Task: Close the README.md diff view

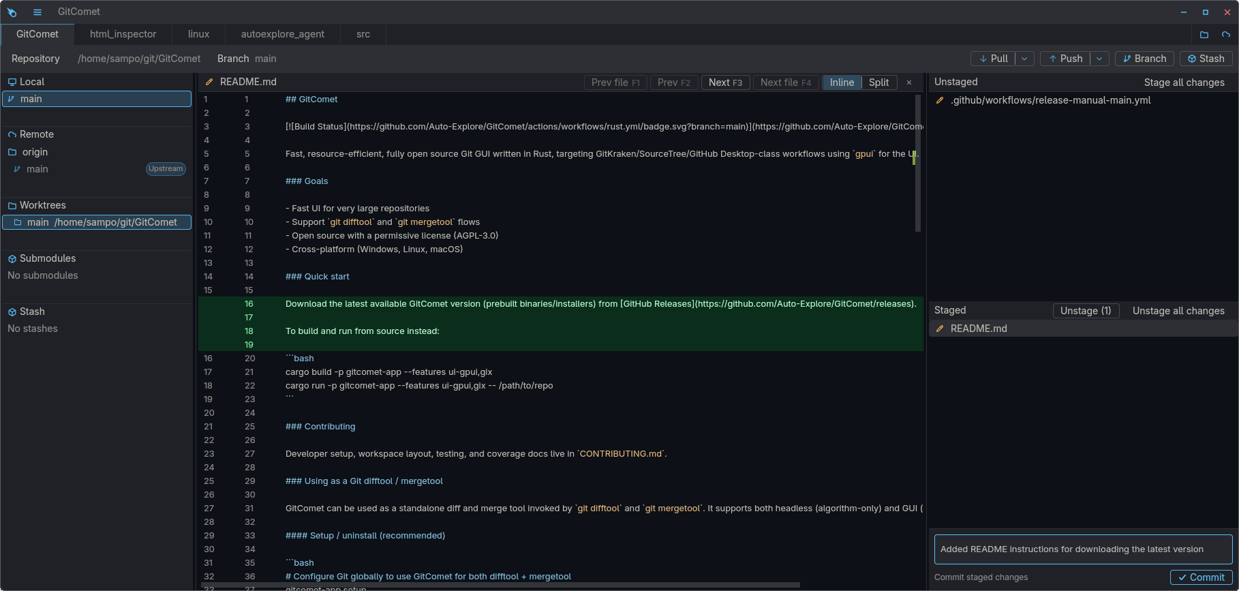Action: tap(908, 82)
